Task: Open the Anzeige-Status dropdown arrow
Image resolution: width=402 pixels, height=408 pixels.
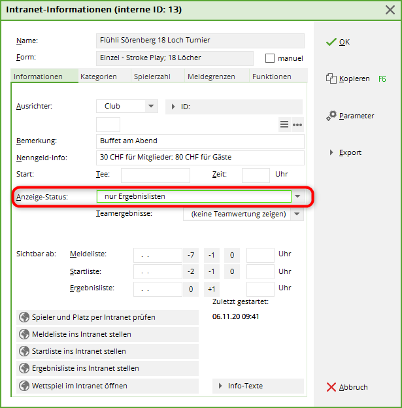Action: pos(297,196)
